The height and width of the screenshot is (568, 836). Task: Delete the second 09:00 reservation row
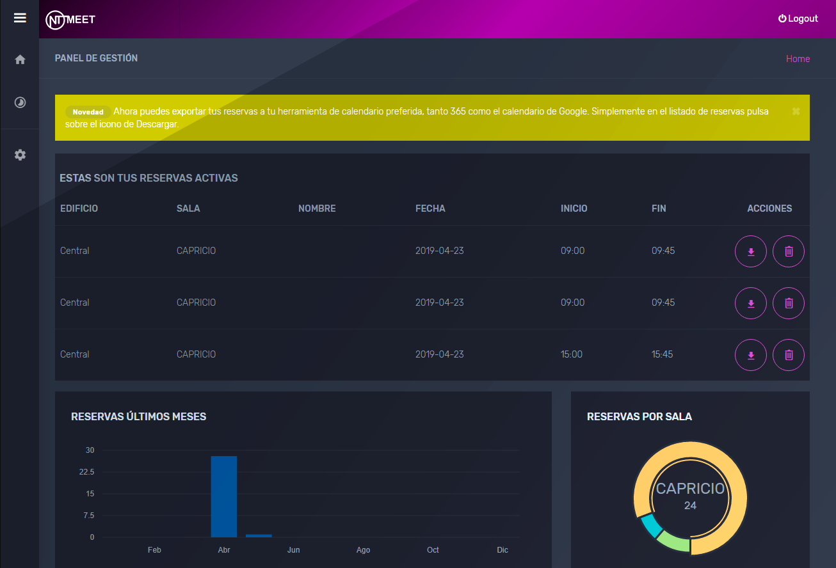(x=789, y=303)
